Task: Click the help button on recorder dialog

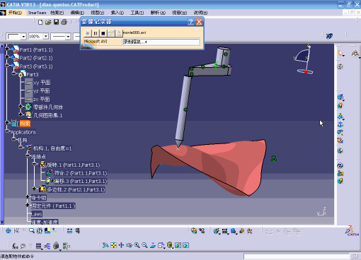Action: 190,22
